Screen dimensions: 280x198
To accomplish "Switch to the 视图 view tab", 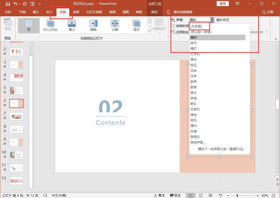I will tap(126, 12).
